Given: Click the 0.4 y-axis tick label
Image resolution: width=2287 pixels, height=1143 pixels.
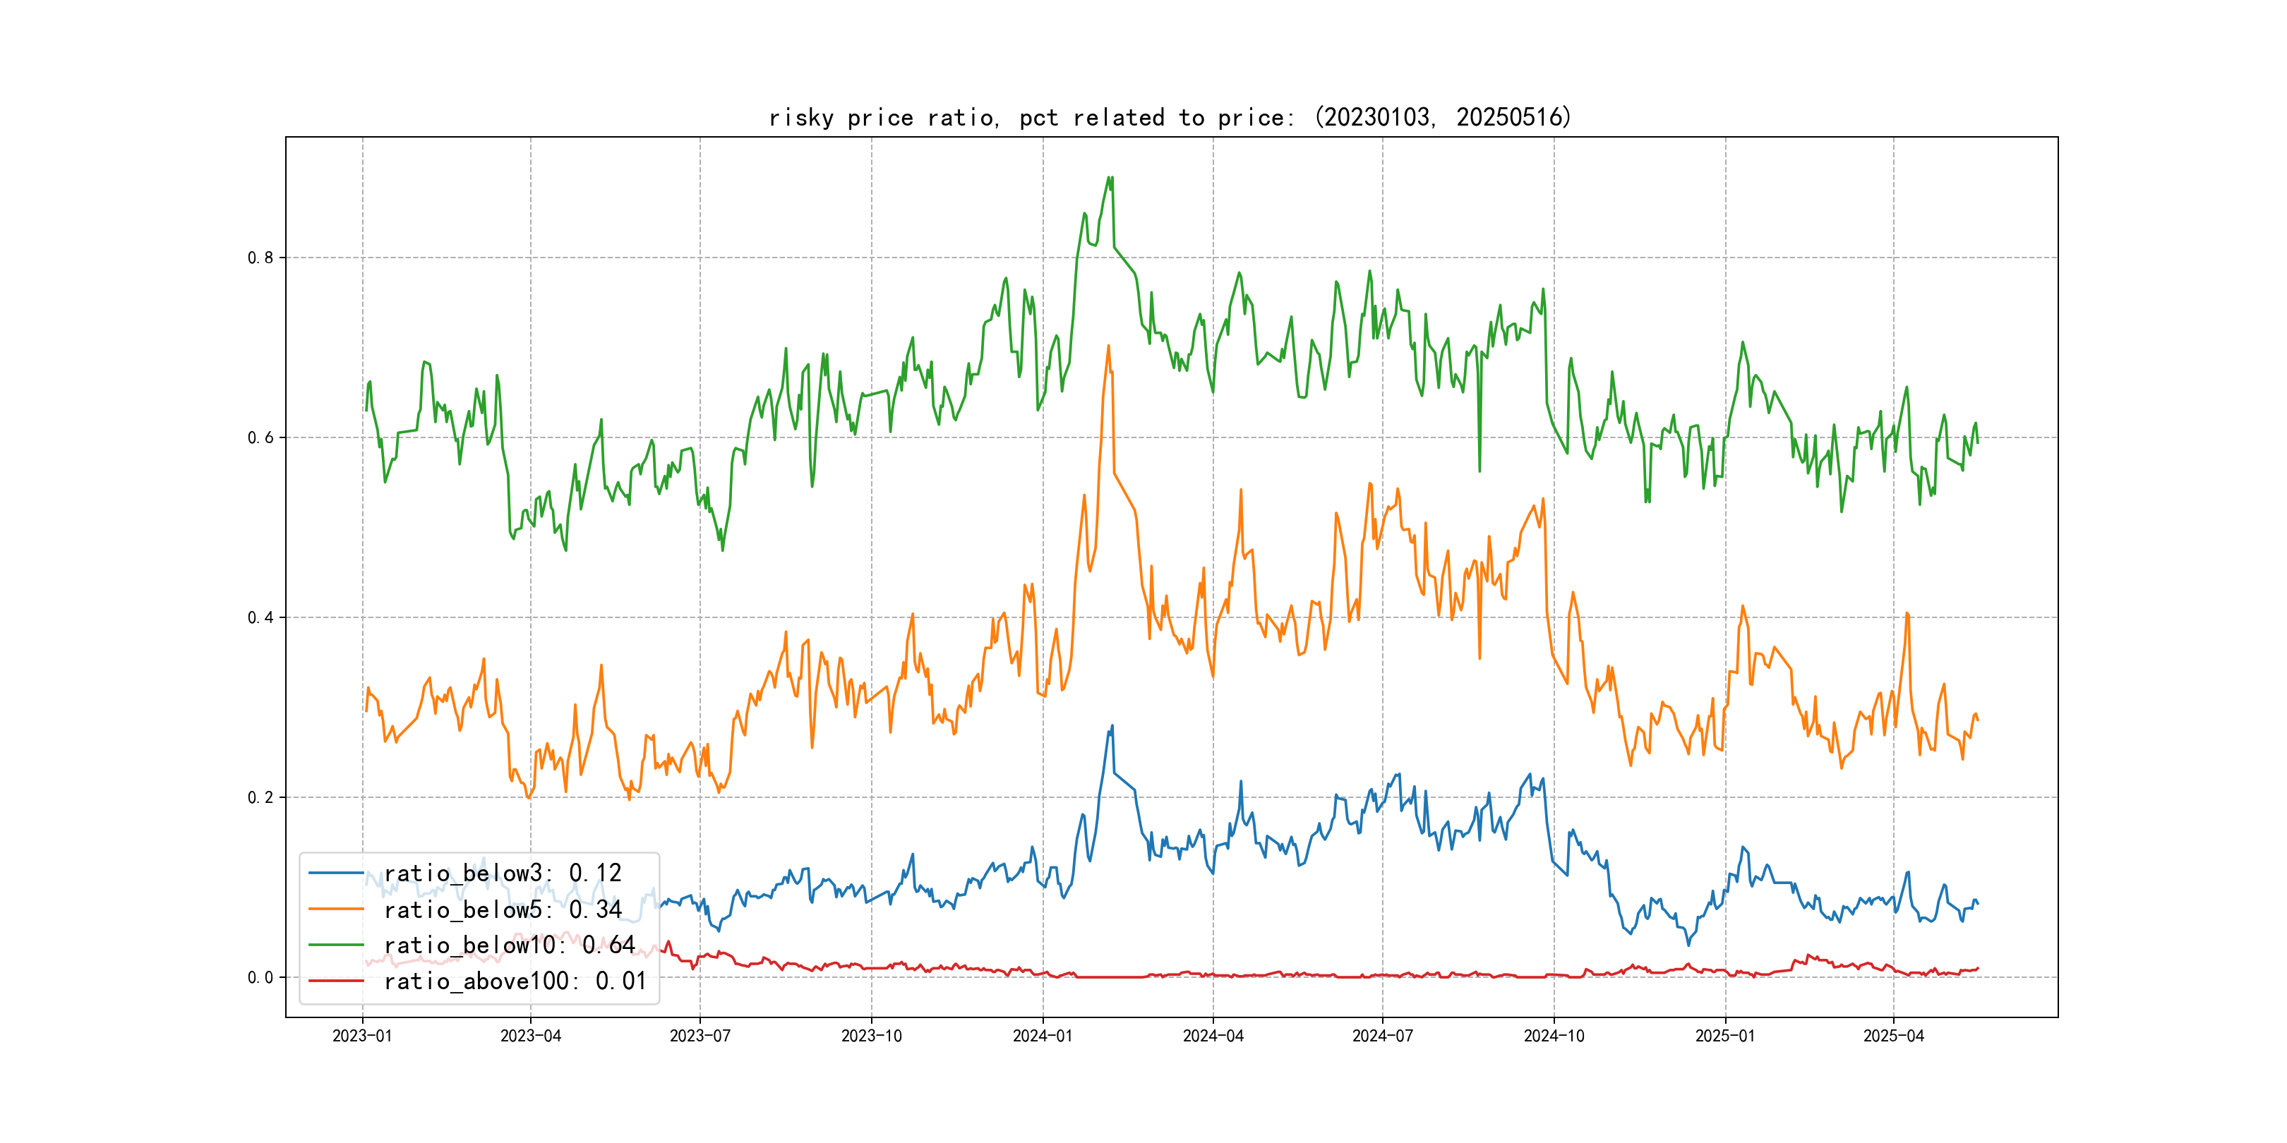Looking at the screenshot, I should pos(260,617).
